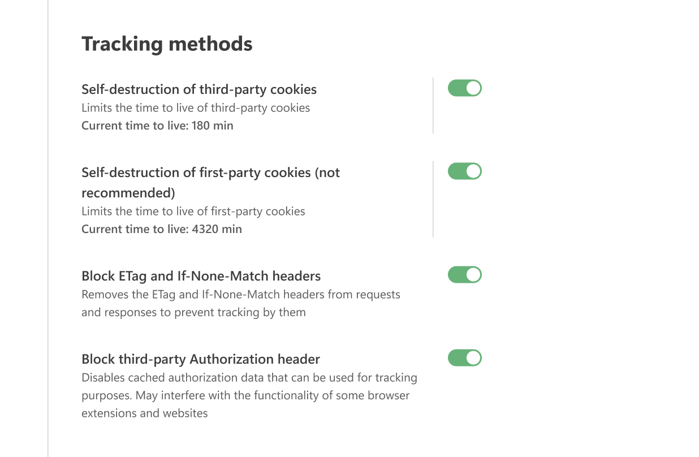
Task: Open the third-party cookies time to live setting
Action: click(x=157, y=125)
